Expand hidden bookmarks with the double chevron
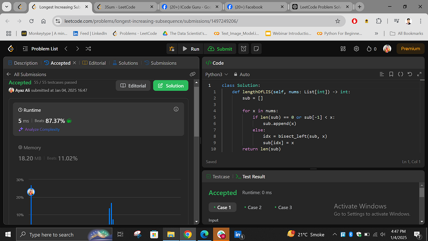The height and width of the screenshot is (241, 428). click(x=376, y=34)
